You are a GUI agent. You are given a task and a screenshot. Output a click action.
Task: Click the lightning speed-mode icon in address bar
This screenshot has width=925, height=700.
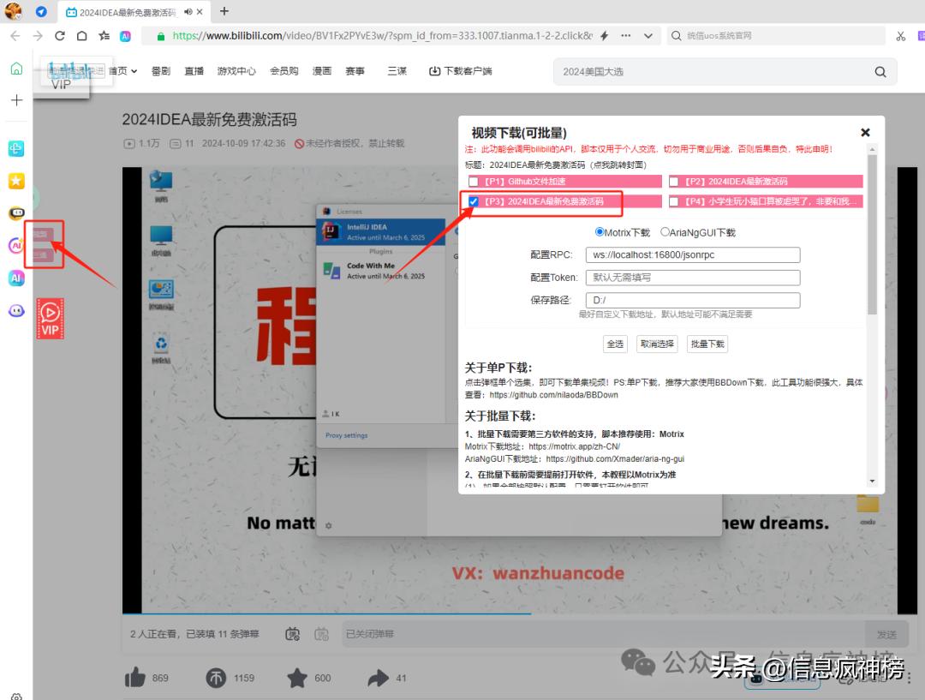(x=604, y=35)
